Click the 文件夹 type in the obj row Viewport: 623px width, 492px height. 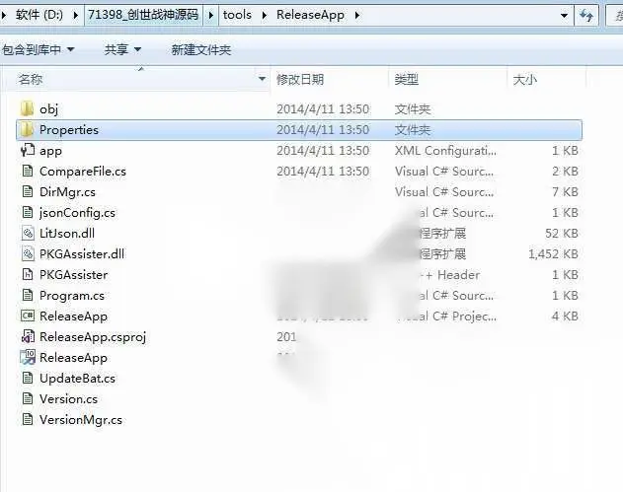pos(413,109)
